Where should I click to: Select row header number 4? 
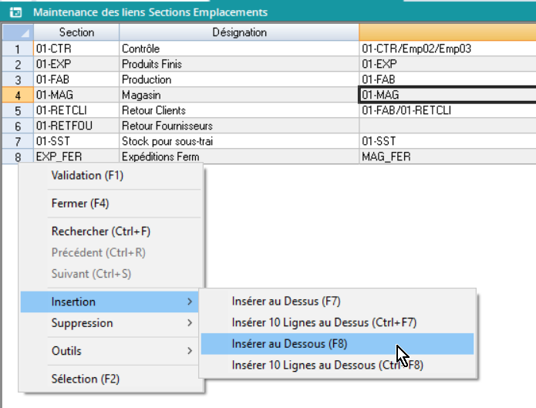click(17, 95)
